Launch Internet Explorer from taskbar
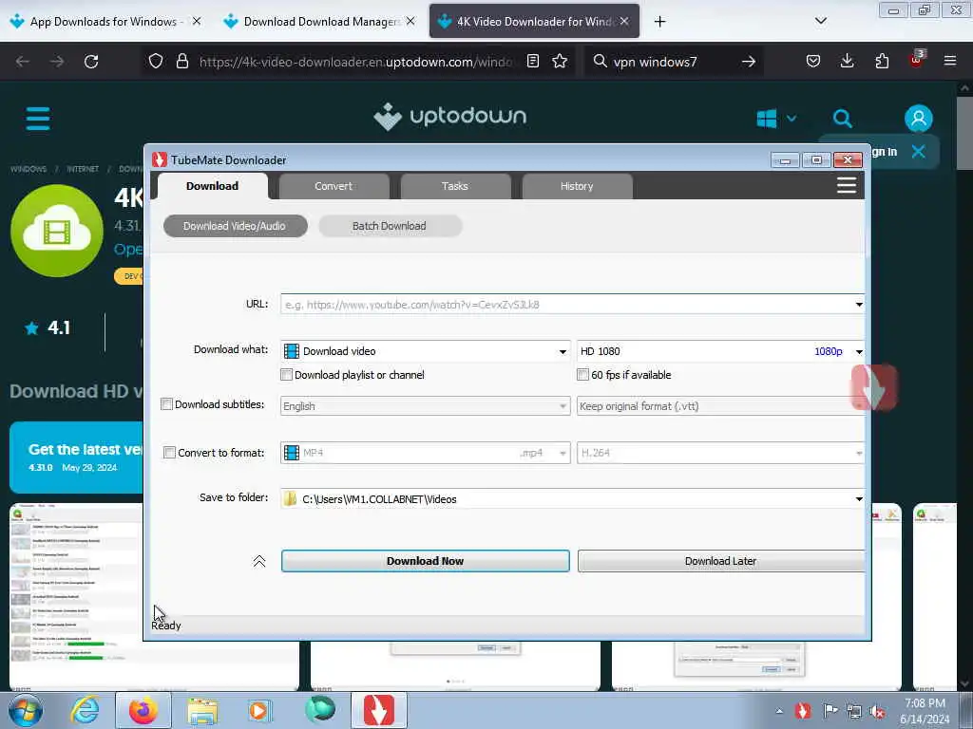This screenshot has height=729, width=973. pos(85,710)
